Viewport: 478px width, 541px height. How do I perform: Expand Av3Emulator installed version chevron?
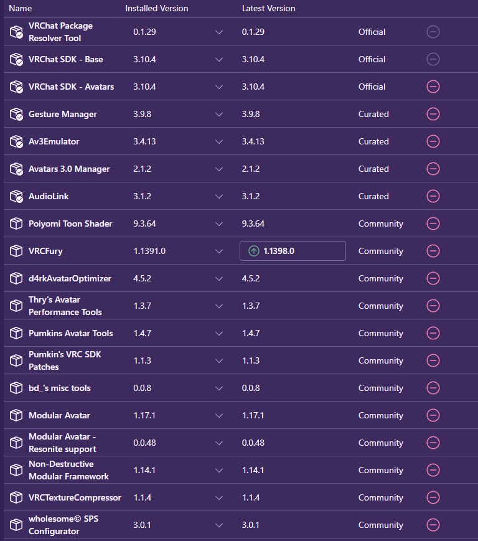(x=218, y=141)
